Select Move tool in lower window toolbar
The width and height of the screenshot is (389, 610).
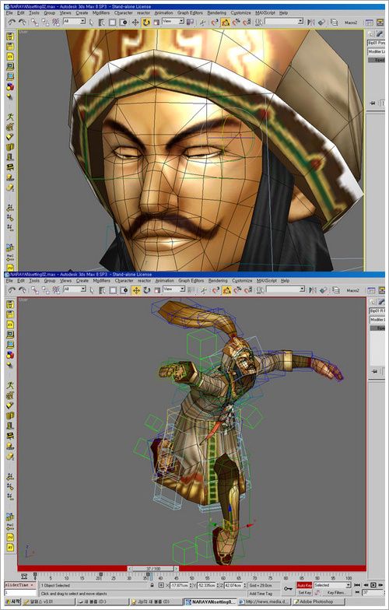[x=135, y=290]
